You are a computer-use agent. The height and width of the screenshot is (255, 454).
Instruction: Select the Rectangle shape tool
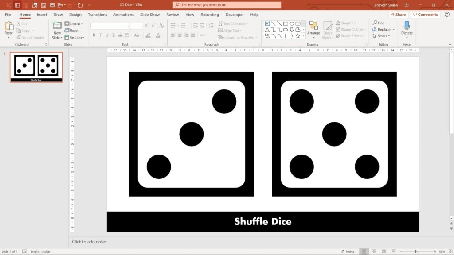[286, 23]
